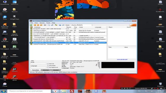Open the View menu
Image resolution: width=166 pixels, height=93 pixels.
tap(36, 23)
